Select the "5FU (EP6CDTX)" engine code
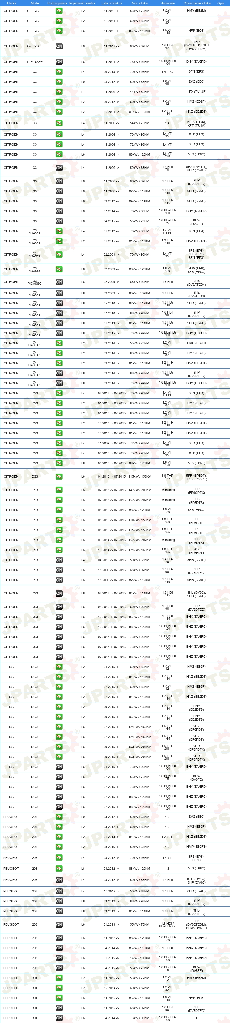This screenshot has width=230, height=1023. [x=197, y=491]
